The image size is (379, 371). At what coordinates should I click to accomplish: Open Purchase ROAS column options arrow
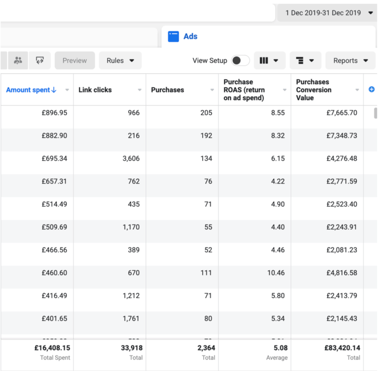point(285,90)
